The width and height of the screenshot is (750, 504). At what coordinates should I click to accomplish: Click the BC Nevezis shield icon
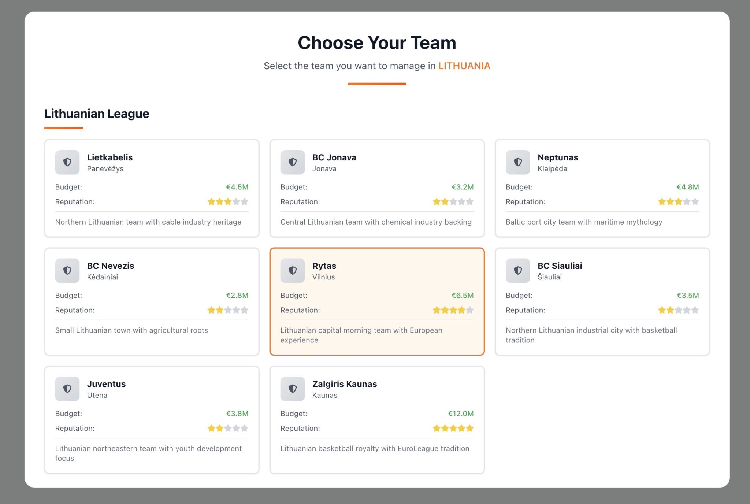pos(67,271)
